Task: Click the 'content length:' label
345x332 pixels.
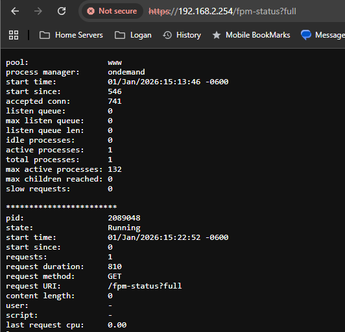Action: 40,296
